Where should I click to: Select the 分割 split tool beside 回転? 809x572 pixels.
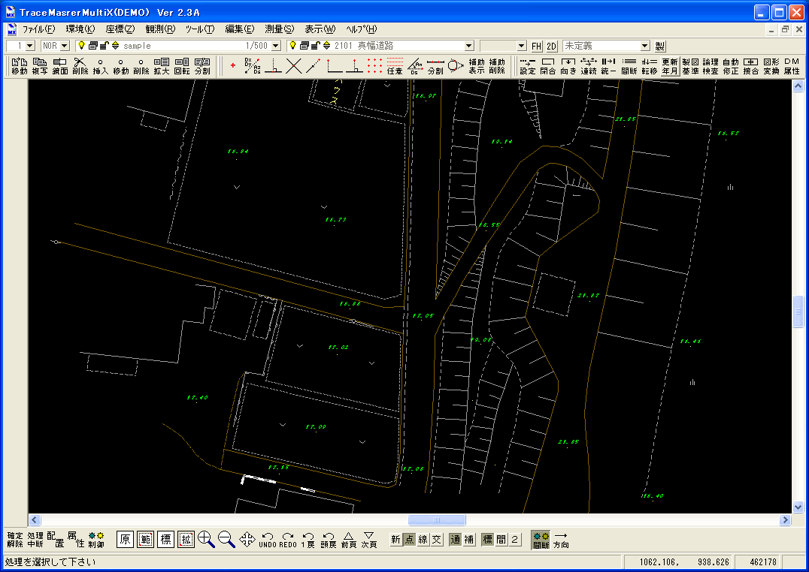click(202, 67)
